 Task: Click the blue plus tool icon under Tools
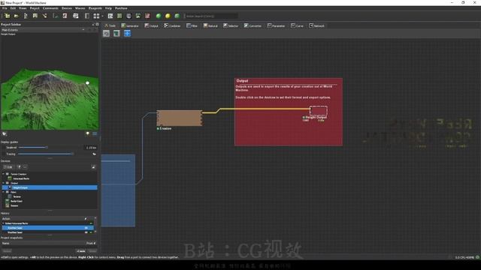tap(127, 33)
